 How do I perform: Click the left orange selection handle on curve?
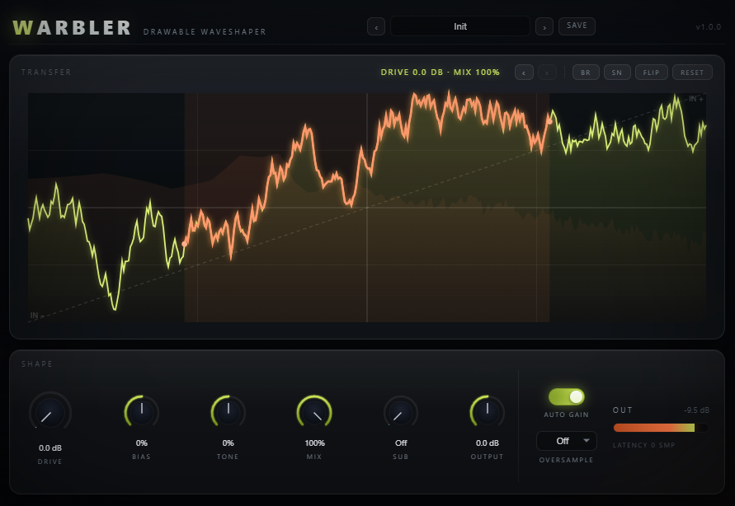(x=185, y=244)
